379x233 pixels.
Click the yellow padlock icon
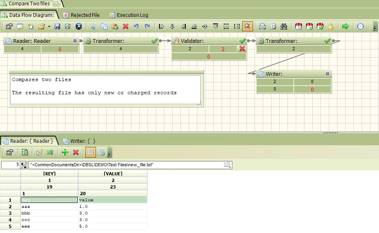click(x=331, y=26)
